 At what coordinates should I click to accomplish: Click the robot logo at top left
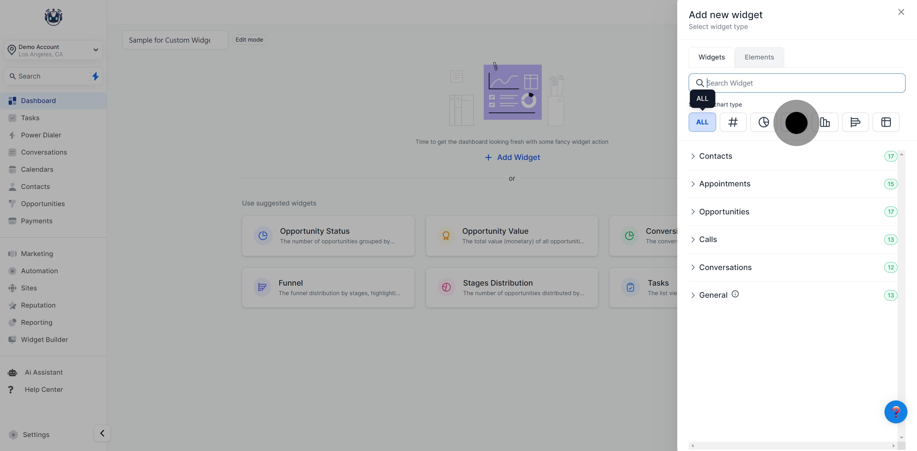point(53,17)
